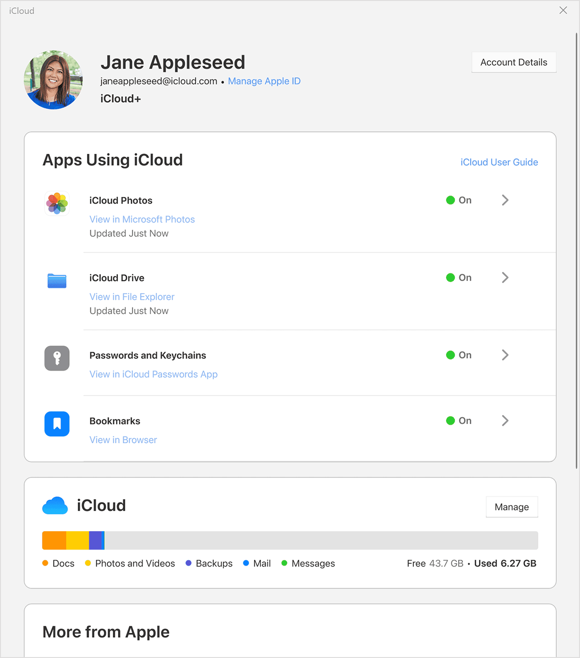Click the blue Bookmarks icon
Screen dimensions: 580x658
pos(57,424)
